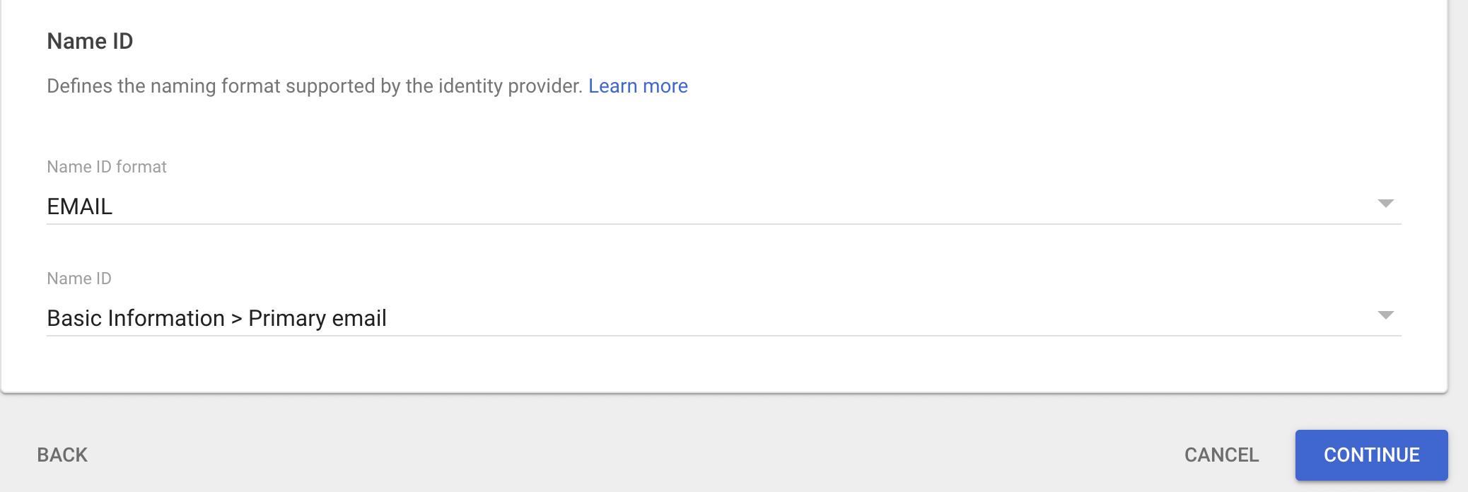The image size is (1468, 492).
Task: Click CONTINUE to save Name ID settings
Action: tap(1372, 455)
